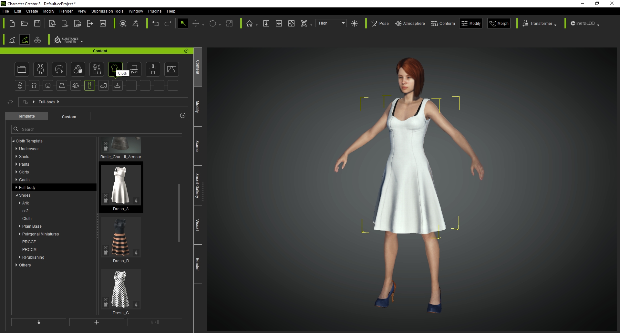The width and height of the screenshot is (620, 333).
Task: Open the Makeup content category
Action: point(97,69)
